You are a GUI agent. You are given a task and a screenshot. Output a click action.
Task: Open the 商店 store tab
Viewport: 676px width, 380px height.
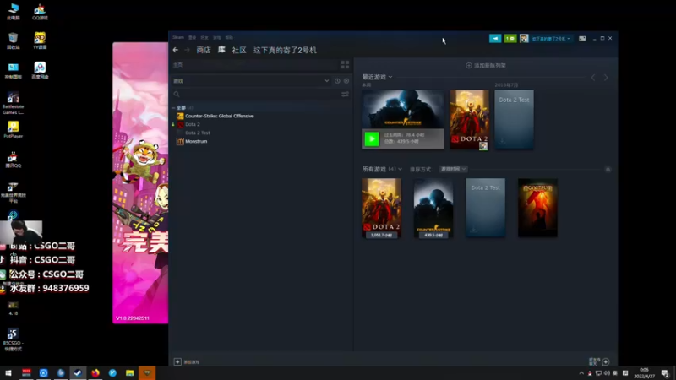204,50
